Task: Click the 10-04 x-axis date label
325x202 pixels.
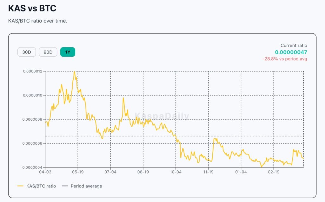Action: point(176,172)
